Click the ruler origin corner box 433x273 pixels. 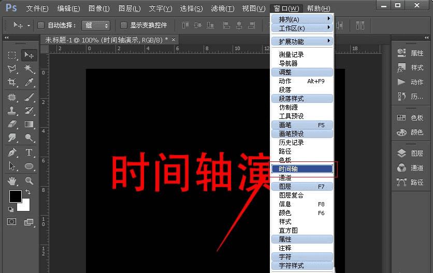coord(45,49)
